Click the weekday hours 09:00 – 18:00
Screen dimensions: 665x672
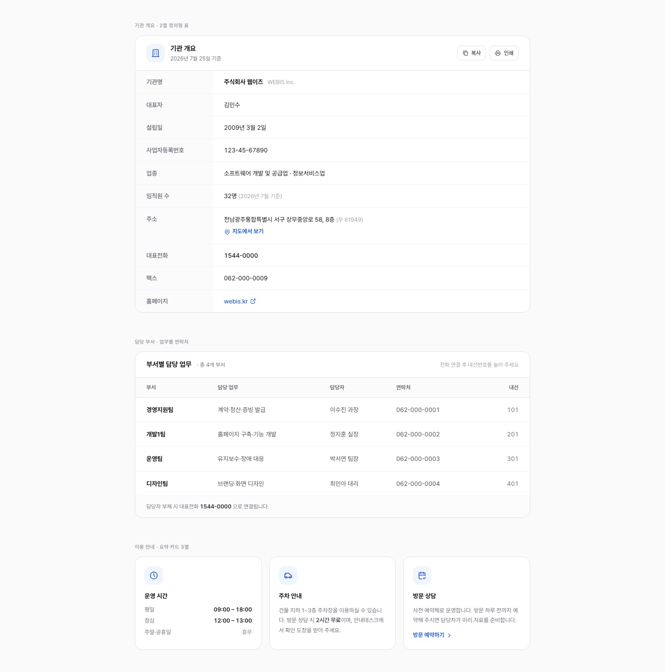233,610
